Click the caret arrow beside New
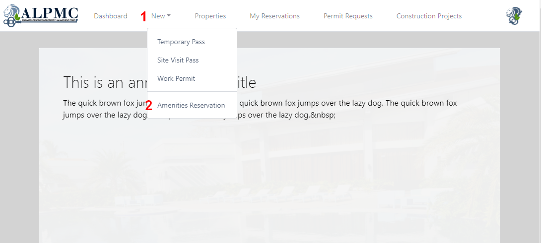Screen dimensions: 541x243 [x=169, y=16]
